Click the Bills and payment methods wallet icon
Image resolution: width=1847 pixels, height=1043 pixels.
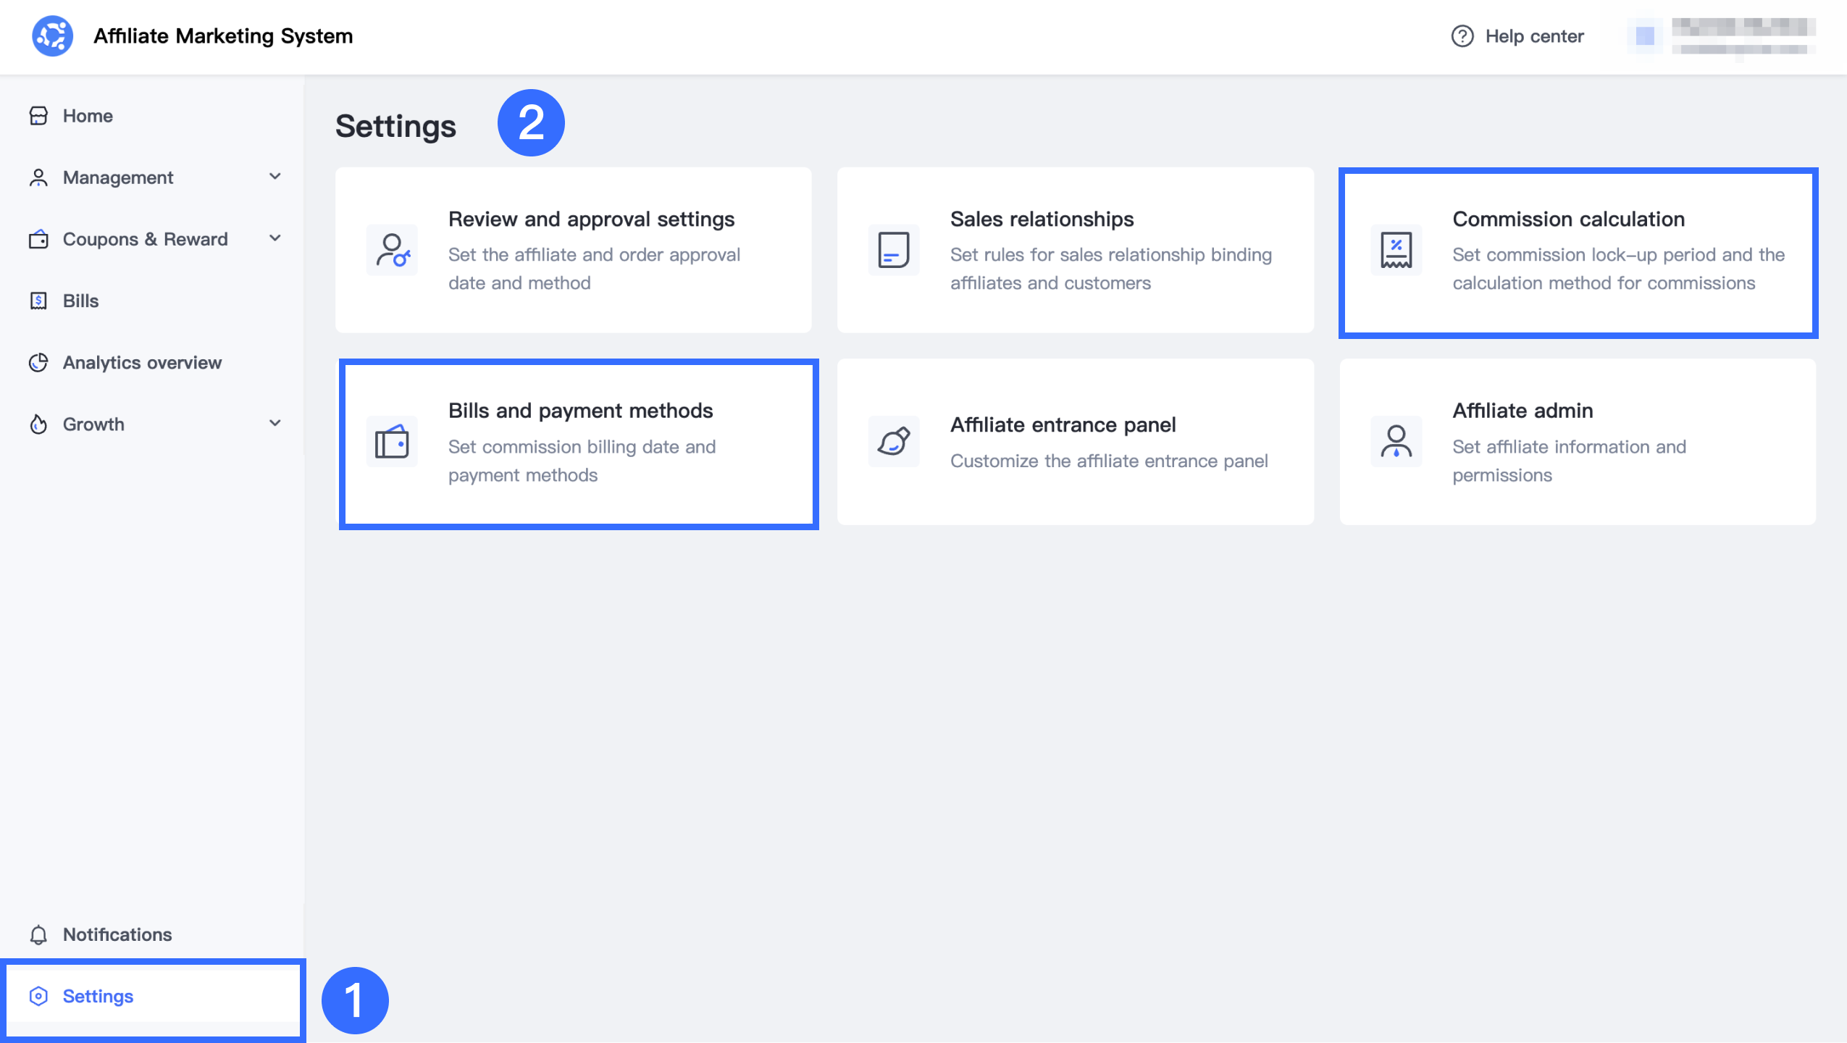point(392,442)
